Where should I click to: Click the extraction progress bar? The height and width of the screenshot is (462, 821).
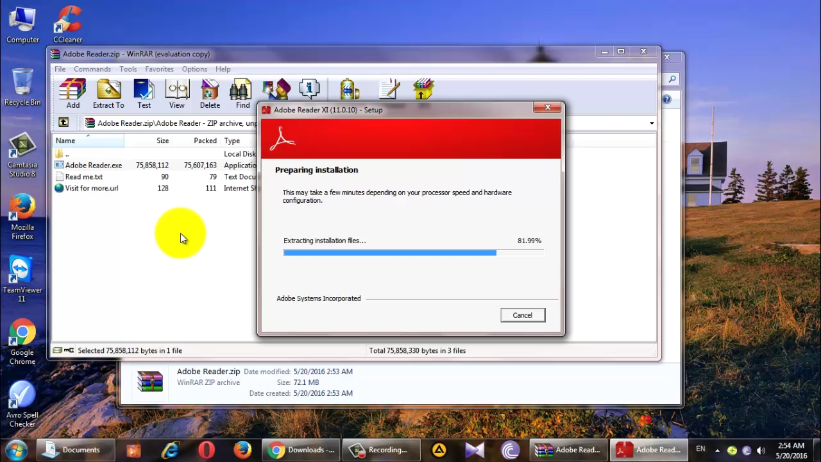coord(414,253)
